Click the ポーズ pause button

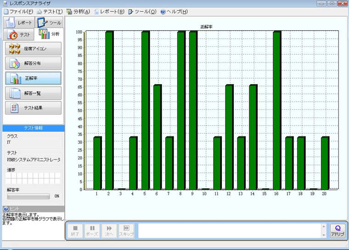(92, 231)
